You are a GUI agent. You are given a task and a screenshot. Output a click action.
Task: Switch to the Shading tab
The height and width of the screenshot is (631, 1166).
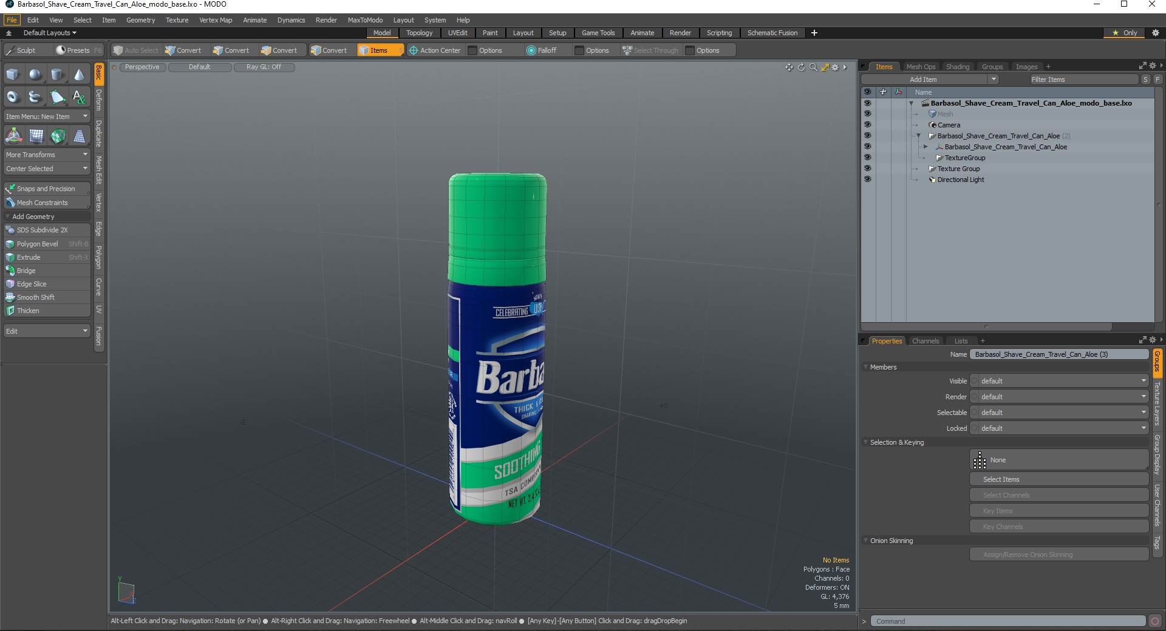click(x=957, y=67)
